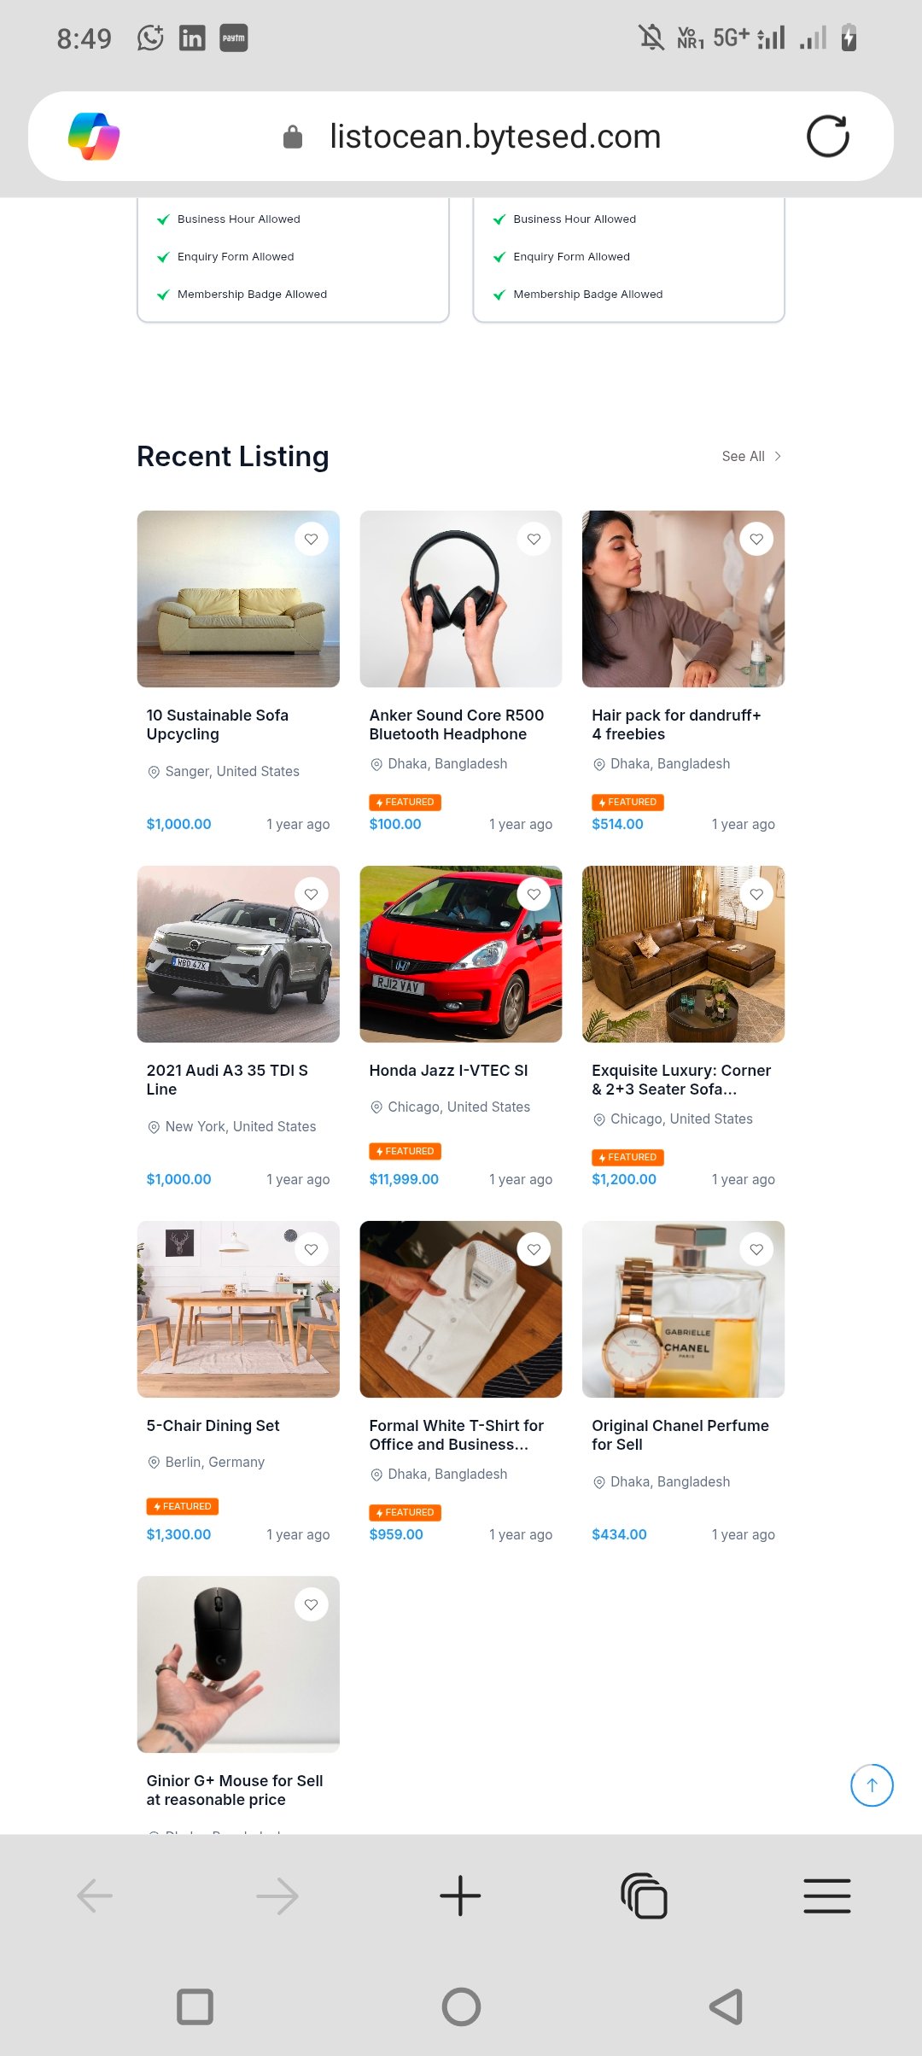The width and height of the screenshot is (922, 2056).
Task: Open a new tab with the plus icon
Action: (460, 1895)
